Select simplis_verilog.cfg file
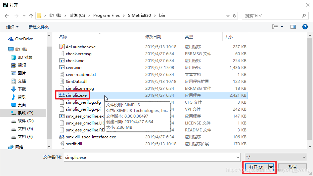Viewport: 313px width, 176px height. (x=83, y=102)
